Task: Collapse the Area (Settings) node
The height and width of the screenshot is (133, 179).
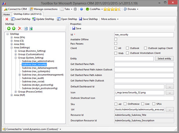Action: click(12, 48)
